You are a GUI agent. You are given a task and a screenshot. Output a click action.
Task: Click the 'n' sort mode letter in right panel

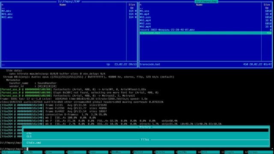pyautogui.click(x=140, y=5)
